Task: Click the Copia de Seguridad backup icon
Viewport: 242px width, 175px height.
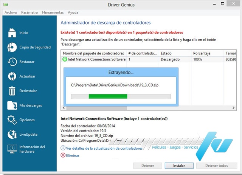Action: pyautogui.click(x=12, y=47)
